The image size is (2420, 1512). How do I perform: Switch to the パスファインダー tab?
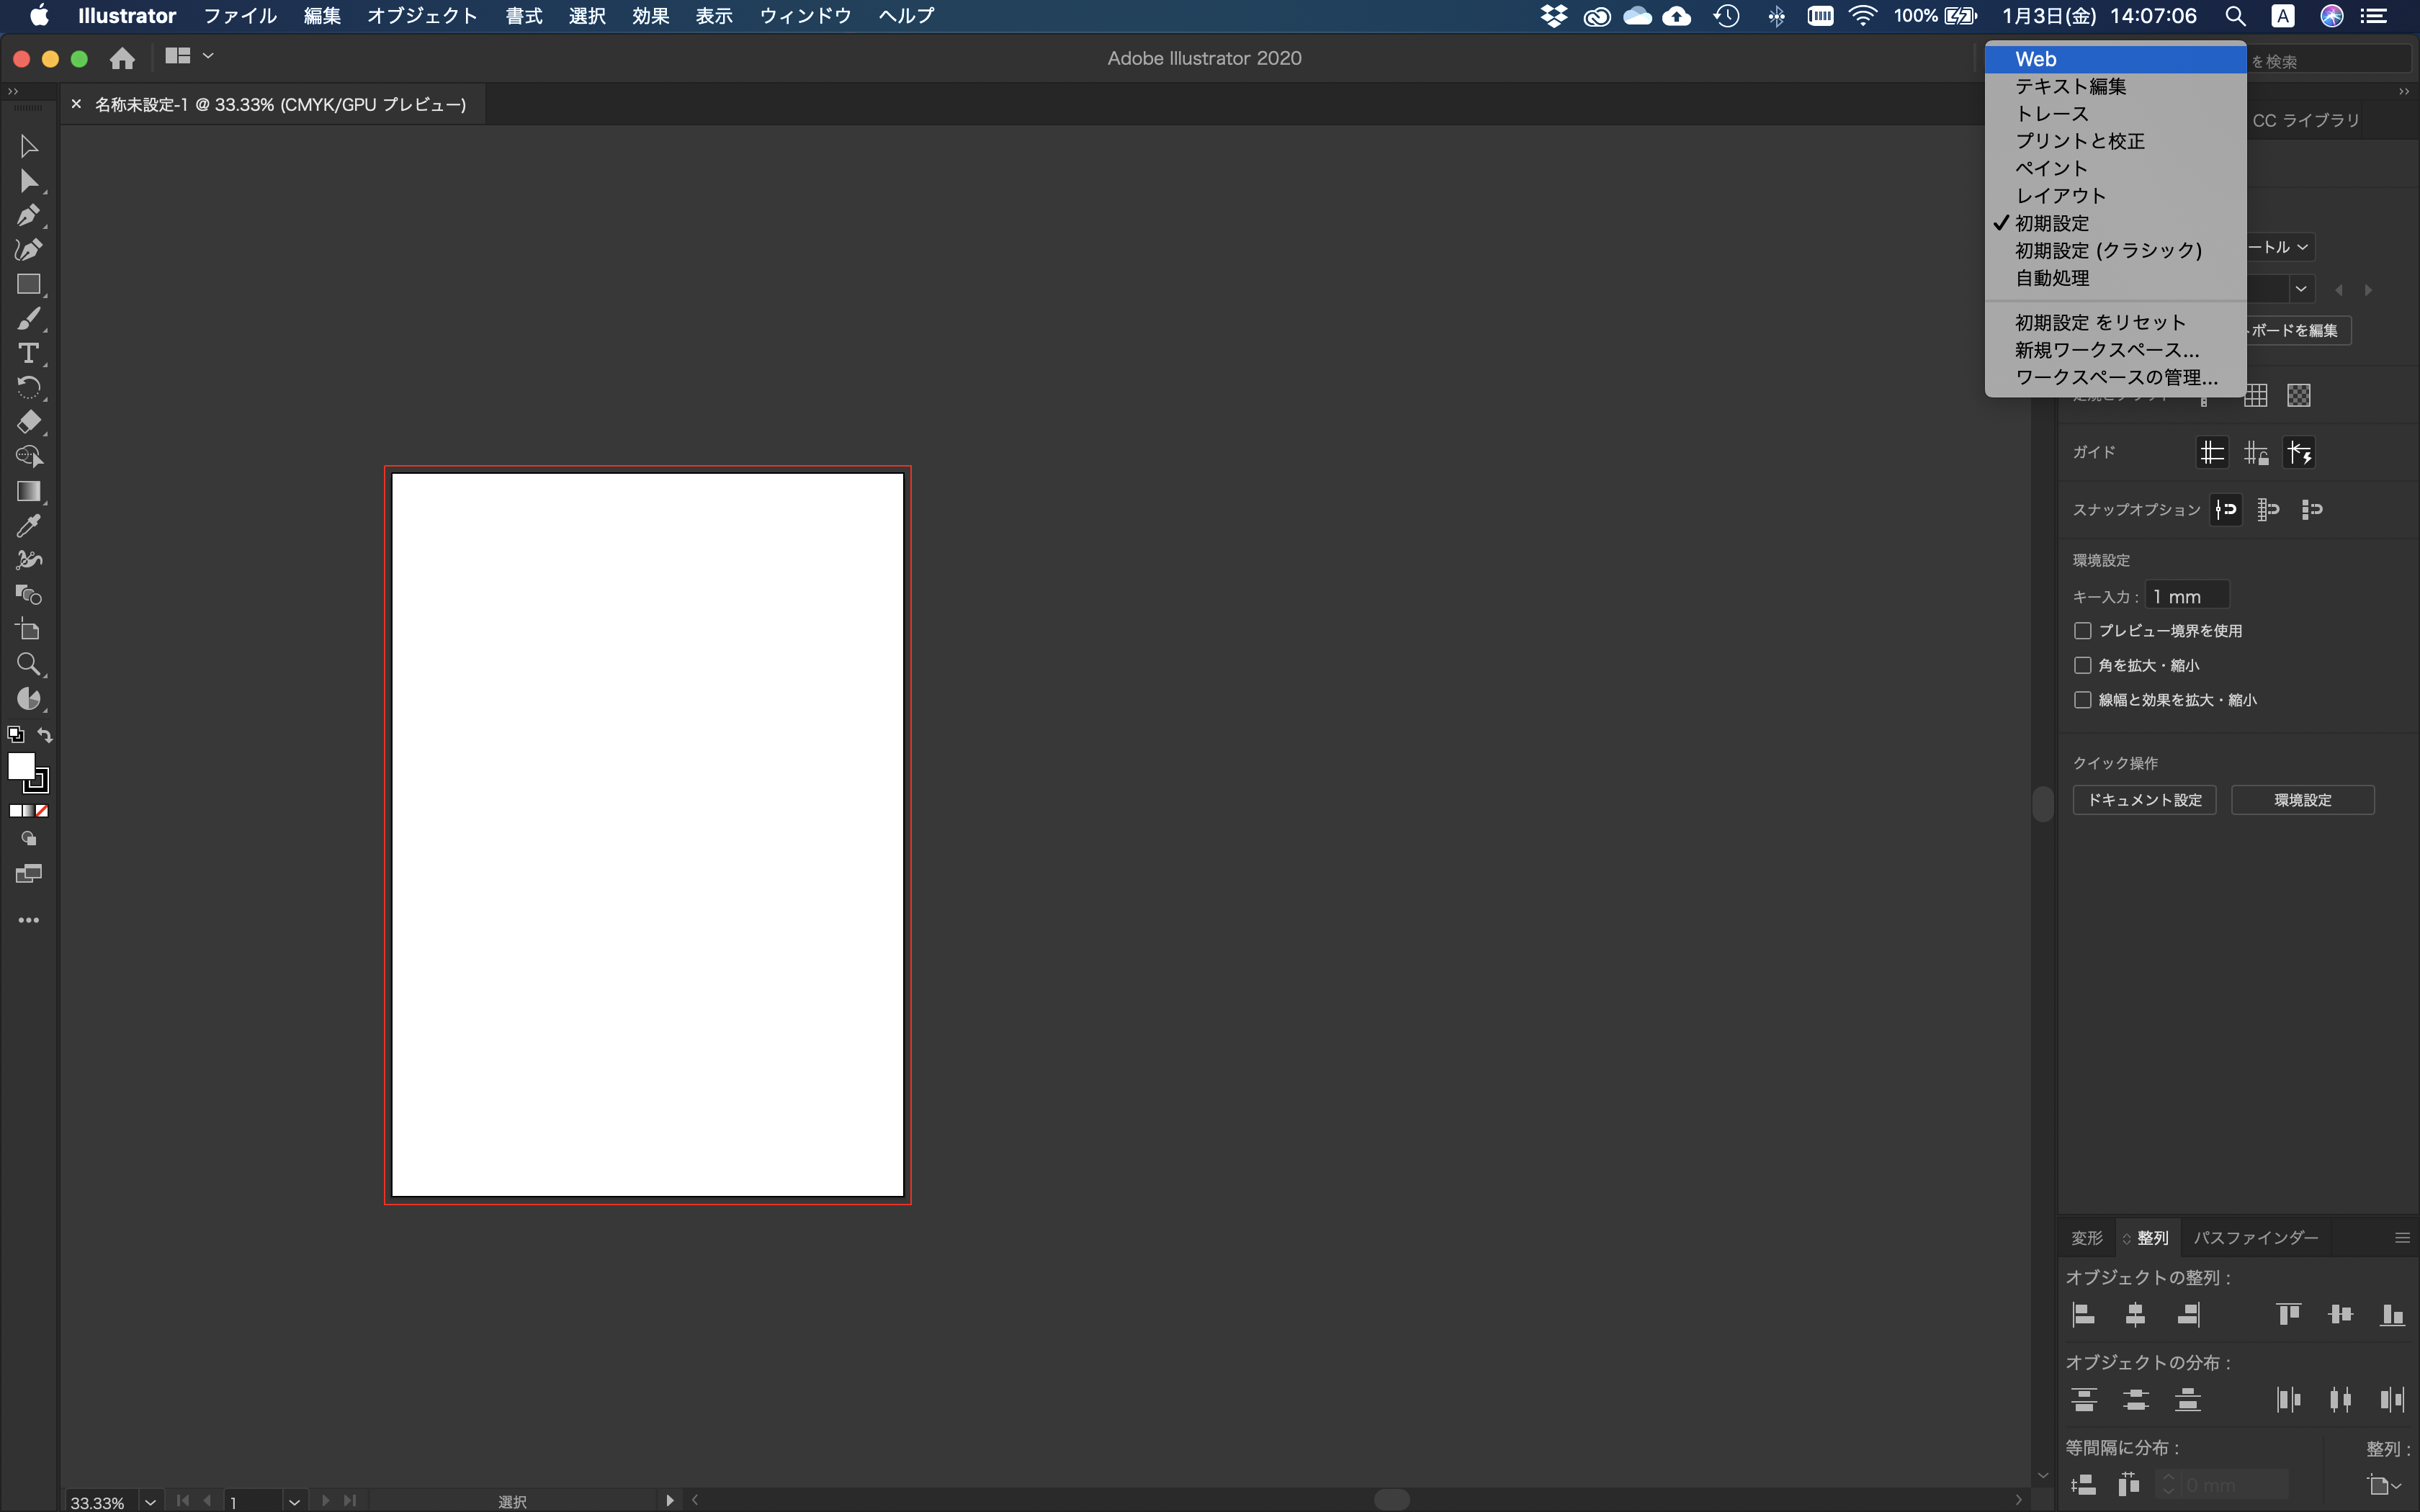point(2255,1237)
